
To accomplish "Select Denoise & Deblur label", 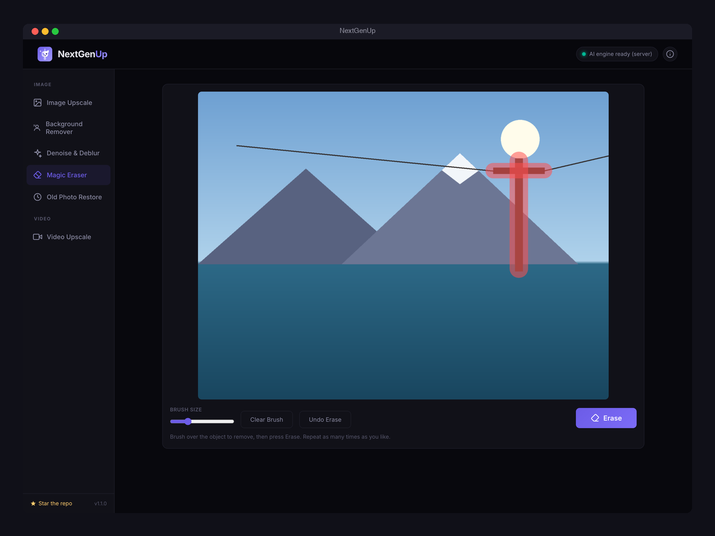I will [x=73, y=153].
